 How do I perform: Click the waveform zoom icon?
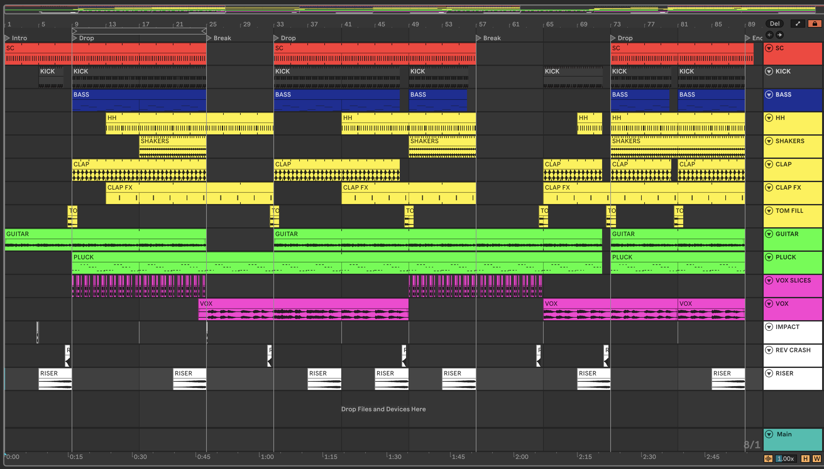768,458
